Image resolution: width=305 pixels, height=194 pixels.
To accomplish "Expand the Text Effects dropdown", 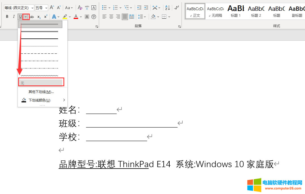I will click(x=58, y=17).
